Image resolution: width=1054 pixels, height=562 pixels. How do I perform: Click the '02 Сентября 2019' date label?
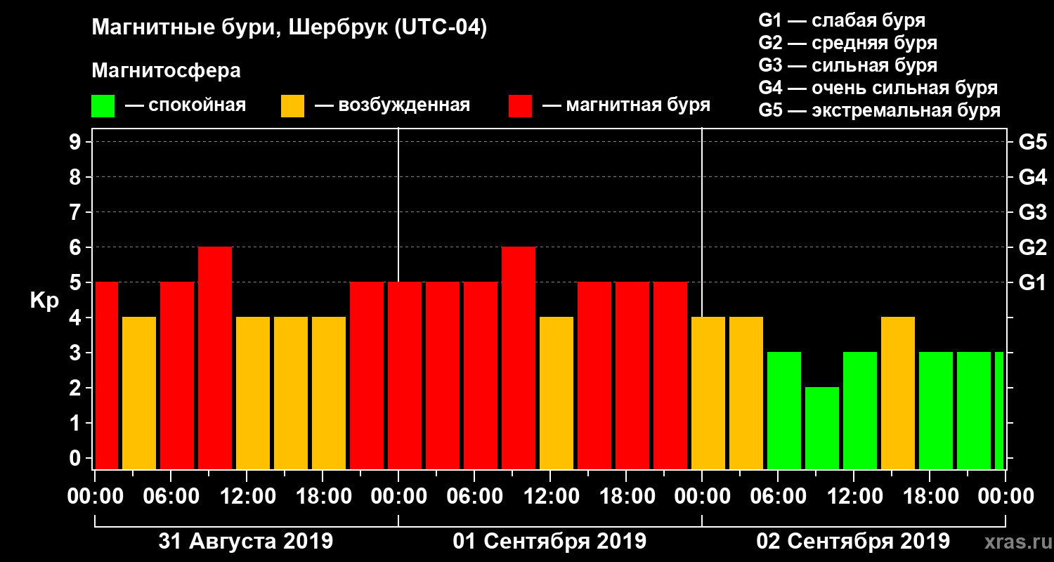coord(853,542)
